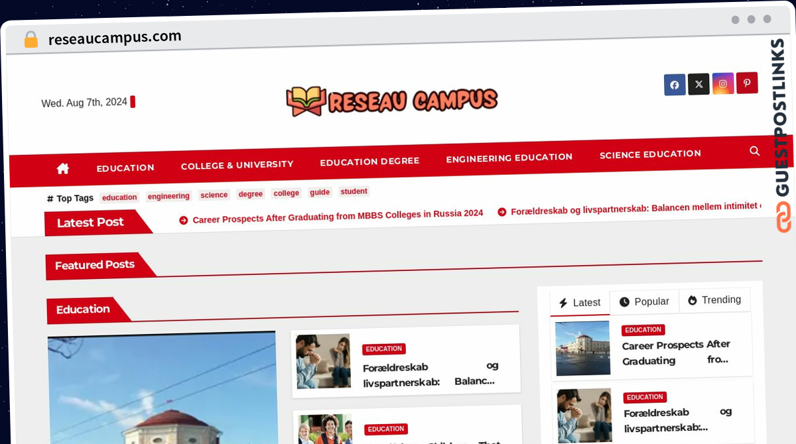Select the 'college' top tag
This screenshot has height=444, width=796.
[287, 193]
